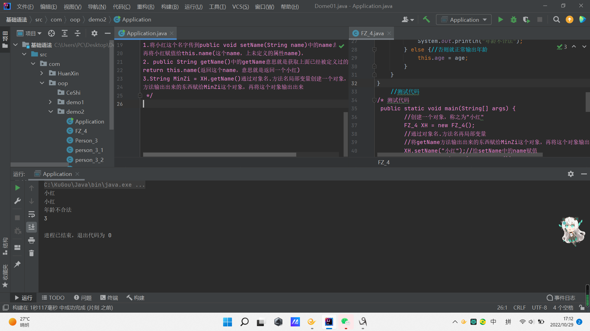Select Opened File locate icon in Project panel
Viewport: 590px width, 331px height.
click(x=51, y=33)
